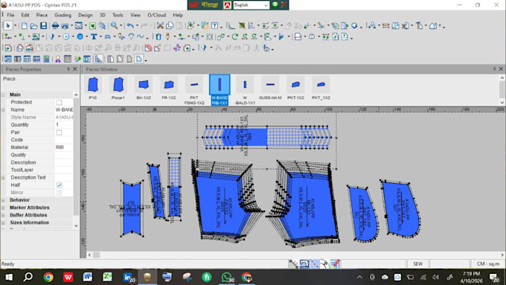Open the Design menu
The width and height of the screenshot is (506, 285).
click(85, 15)
